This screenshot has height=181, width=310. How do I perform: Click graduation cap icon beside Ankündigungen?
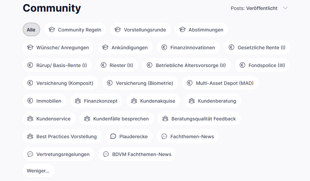(x=105, y=48)
